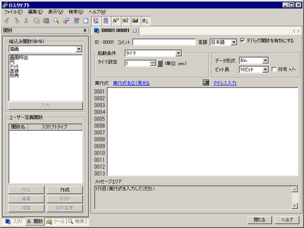Switch to the スクリ bottom tab

[13, 221]
